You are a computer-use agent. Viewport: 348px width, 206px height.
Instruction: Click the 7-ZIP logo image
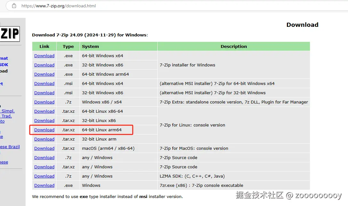pos(10,34)
